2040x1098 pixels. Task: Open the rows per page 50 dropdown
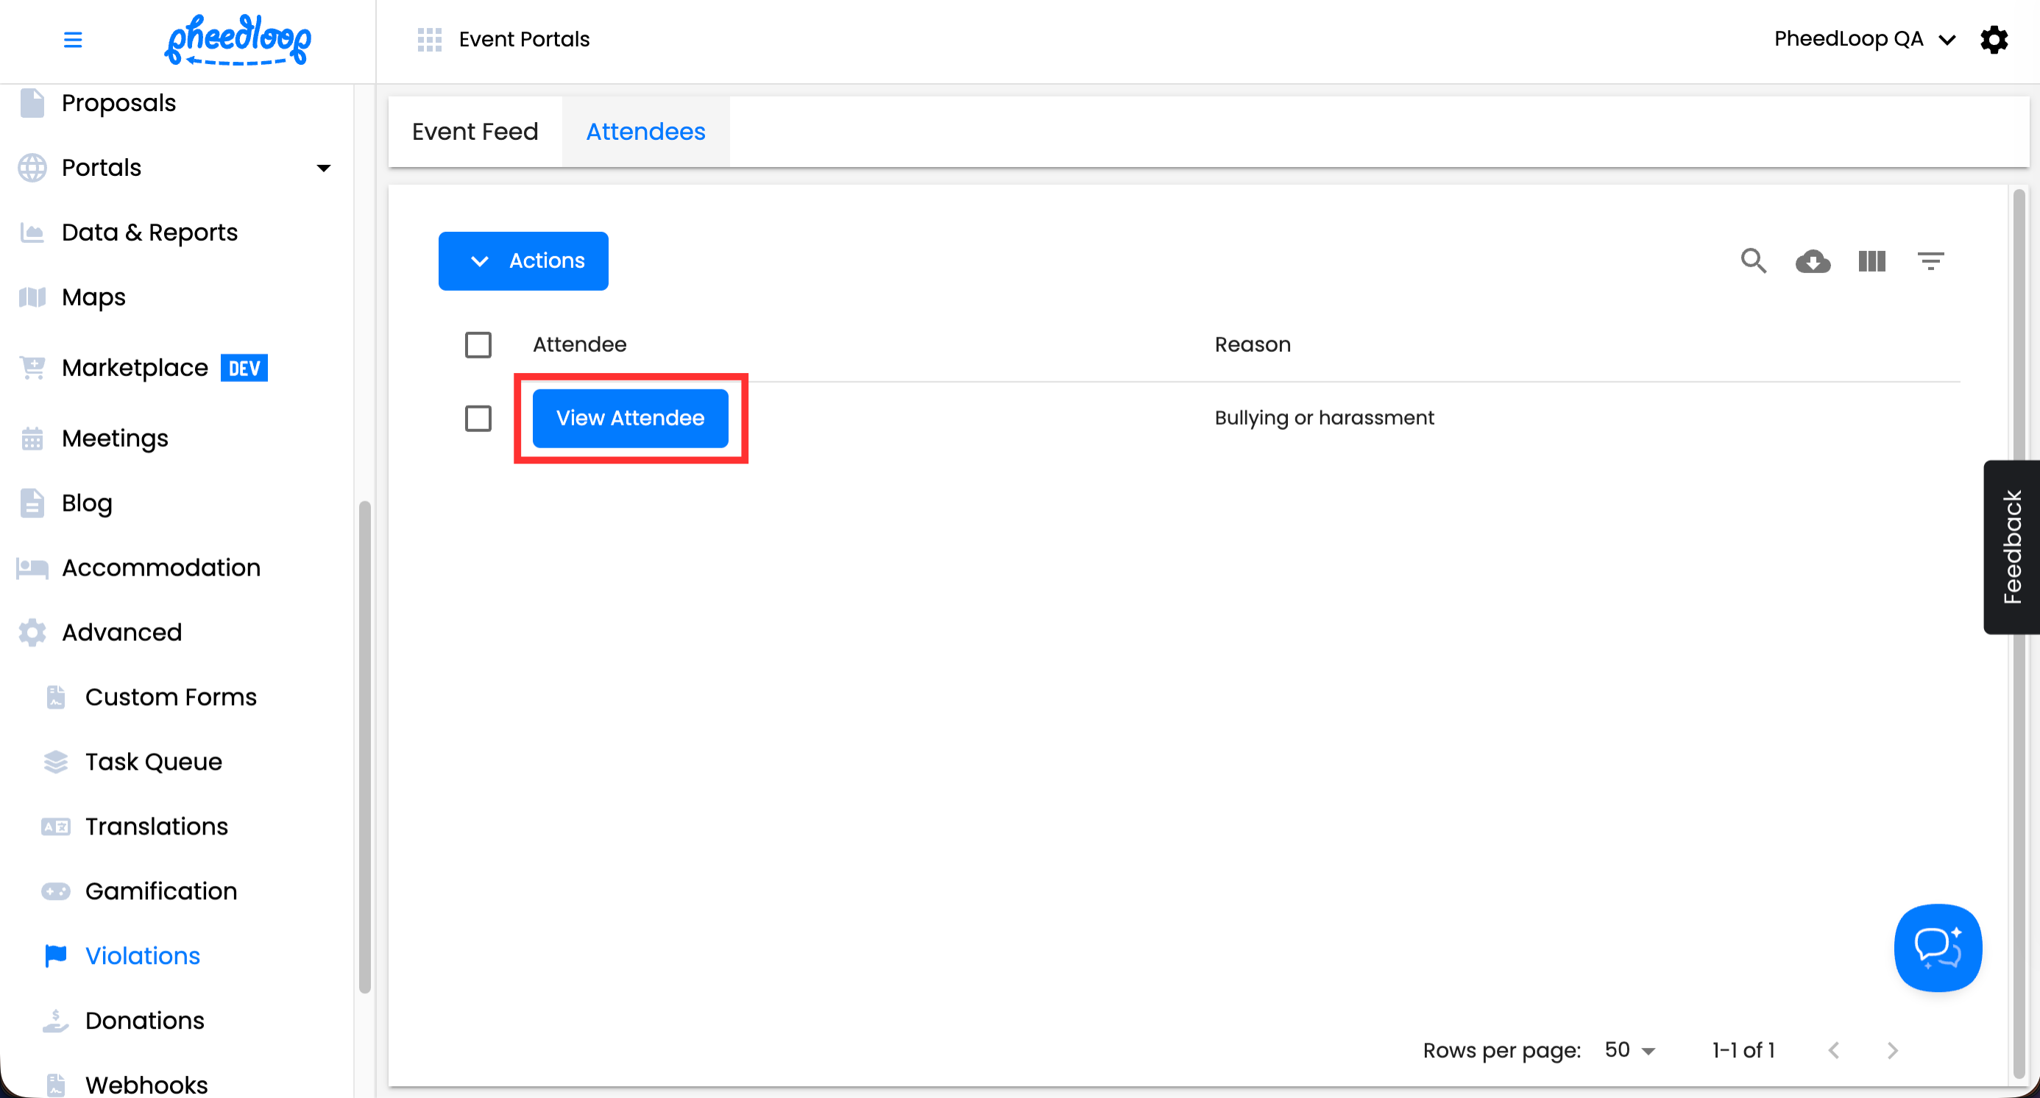click(x=1629, y=1049)
